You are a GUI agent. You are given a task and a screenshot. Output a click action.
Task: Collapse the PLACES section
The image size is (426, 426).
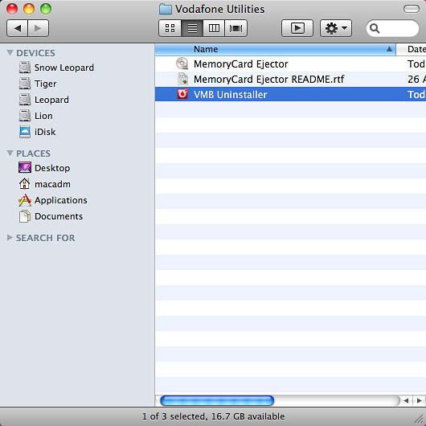[10, 153]
